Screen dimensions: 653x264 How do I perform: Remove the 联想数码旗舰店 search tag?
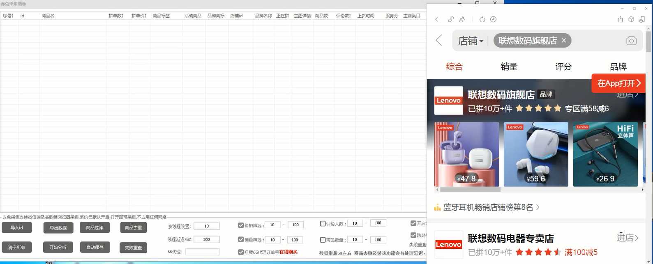coord(564,40)
